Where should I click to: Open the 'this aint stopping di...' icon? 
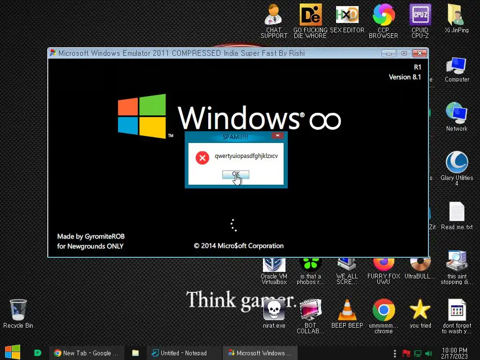click(457, 268)
